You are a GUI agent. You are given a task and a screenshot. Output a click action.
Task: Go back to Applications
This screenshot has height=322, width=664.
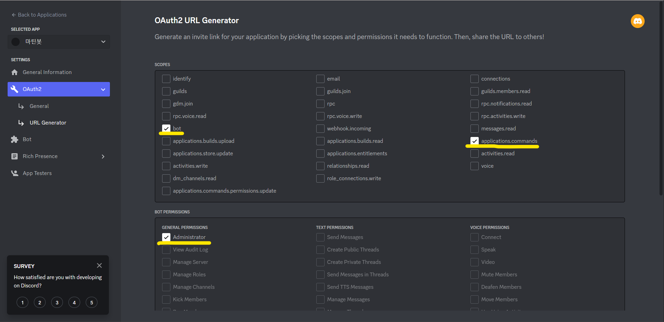coord(39,15)
